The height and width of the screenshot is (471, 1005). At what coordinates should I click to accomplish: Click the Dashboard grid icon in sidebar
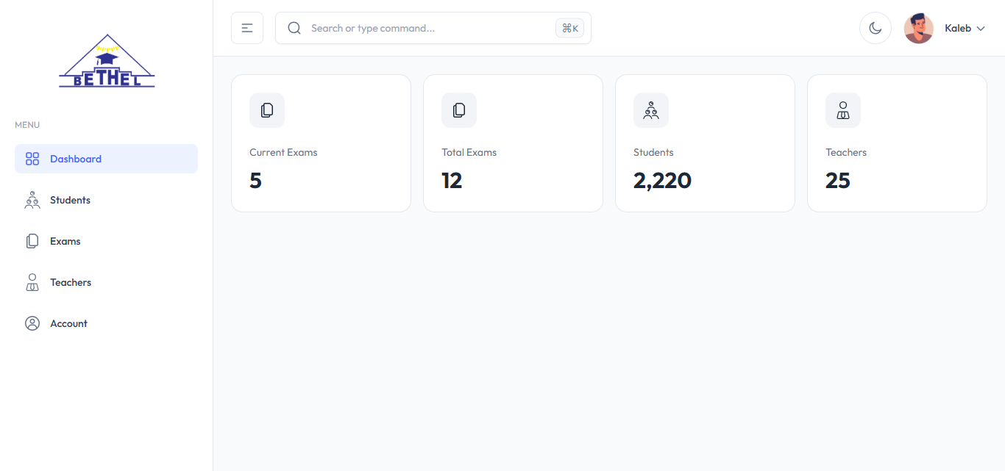pos(32,159)
